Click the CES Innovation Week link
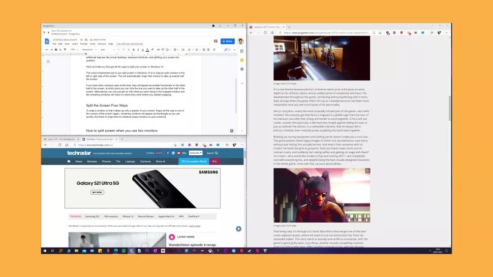The width and height of the screenshot is (493, 277). tap(194, 161)
